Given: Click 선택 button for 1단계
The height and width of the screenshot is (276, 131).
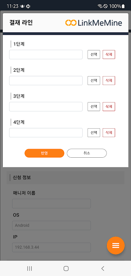Looking at the screenshot, I should click(x=94, y=55).
